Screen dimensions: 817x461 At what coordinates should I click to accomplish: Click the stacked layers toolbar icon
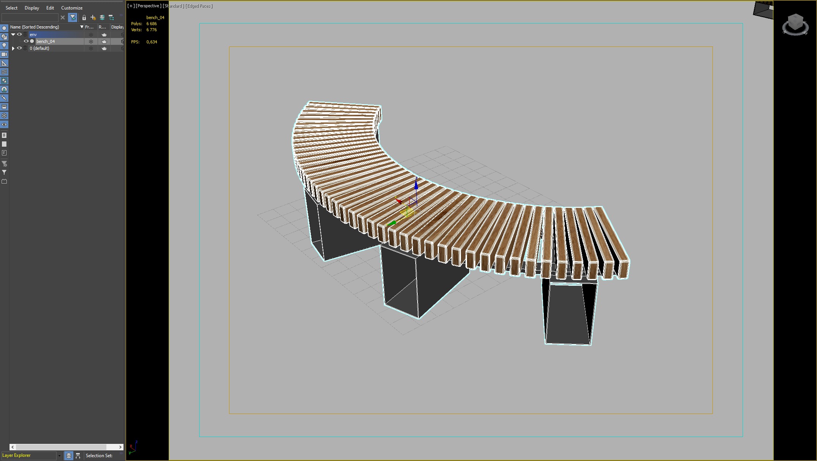coord(102,17)
